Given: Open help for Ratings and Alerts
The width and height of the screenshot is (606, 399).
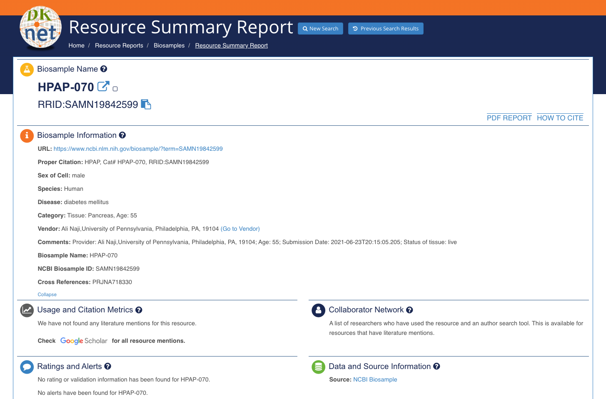Looking at the screenshot, I should [107, 366].
